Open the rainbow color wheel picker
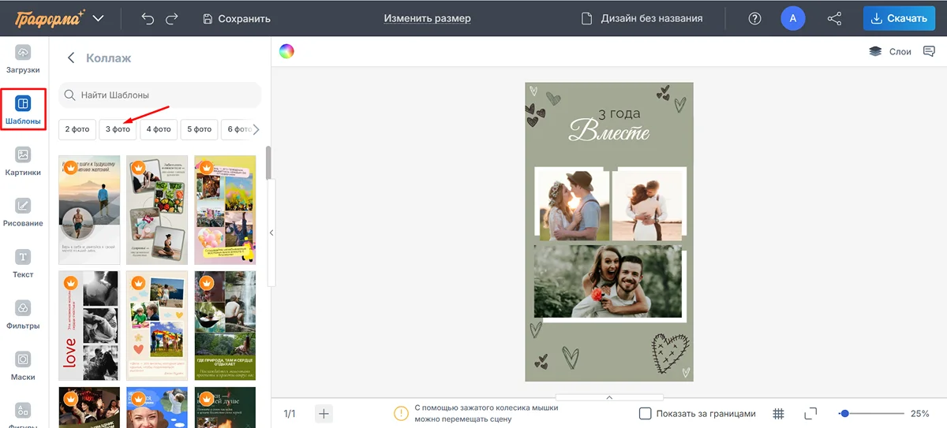 pos(286,52)
